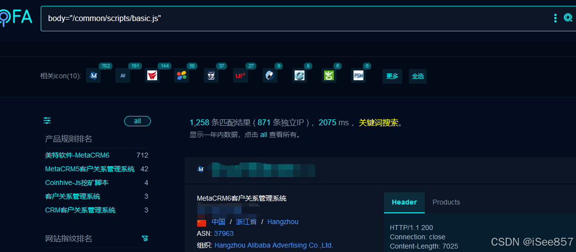Click the 42 count beside MetaCRM5
This screenshot has height=252, width=576.
tap(144, 169)
